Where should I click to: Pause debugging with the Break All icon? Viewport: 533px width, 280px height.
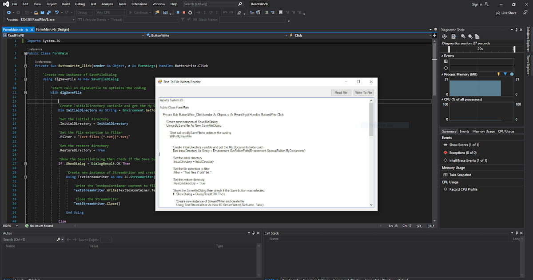(178, 13)
